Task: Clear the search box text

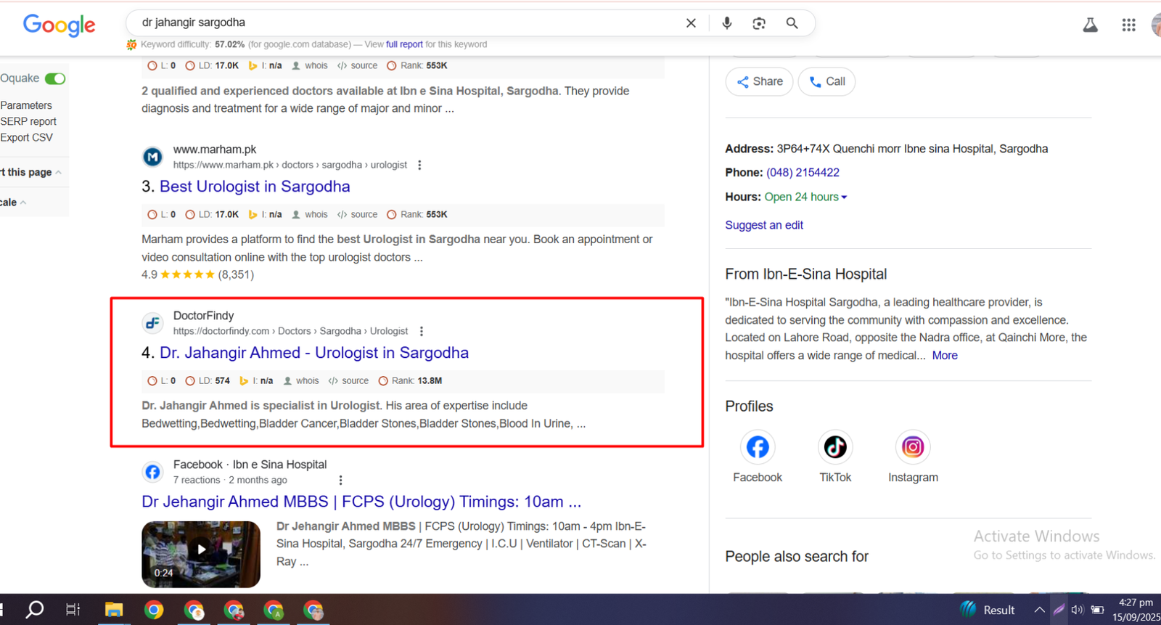Action: click(x=691, y=23)
